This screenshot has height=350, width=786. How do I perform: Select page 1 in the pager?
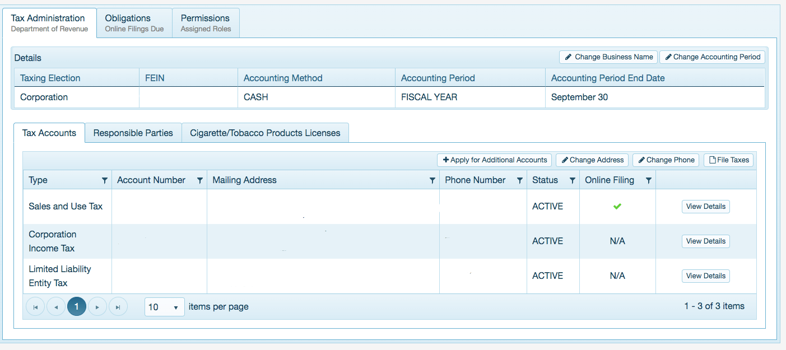click(77, 307)
